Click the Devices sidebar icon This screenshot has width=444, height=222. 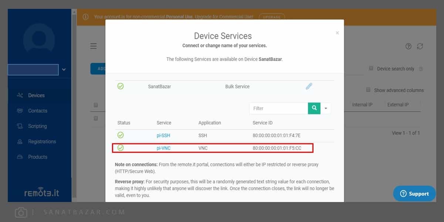(x=20, y=95)
